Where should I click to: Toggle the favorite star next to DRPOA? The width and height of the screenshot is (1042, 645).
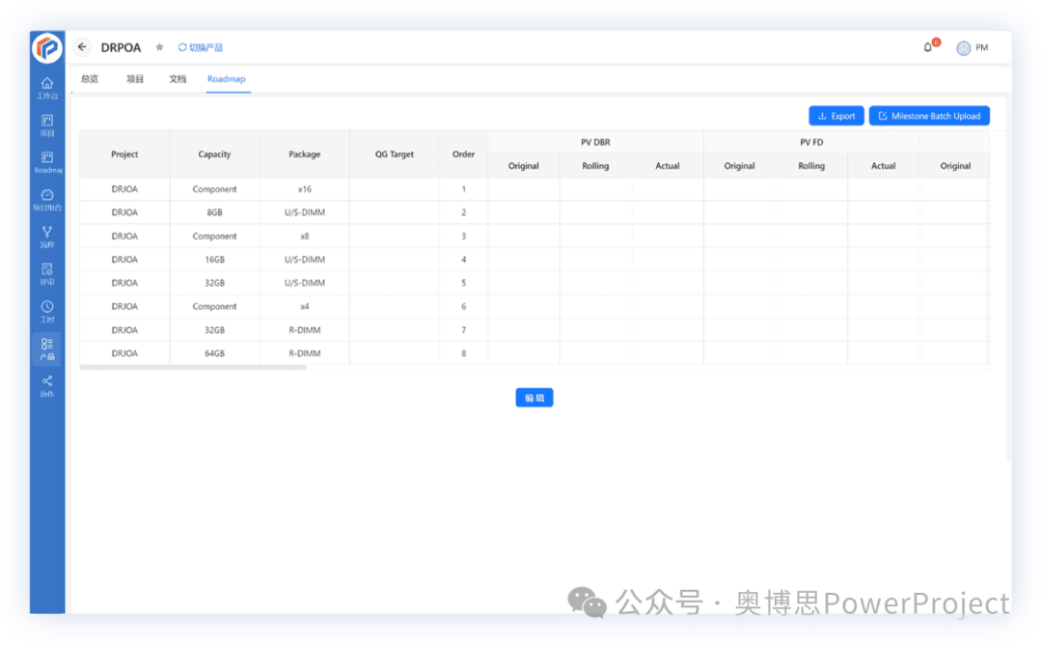tap(157, 46)
